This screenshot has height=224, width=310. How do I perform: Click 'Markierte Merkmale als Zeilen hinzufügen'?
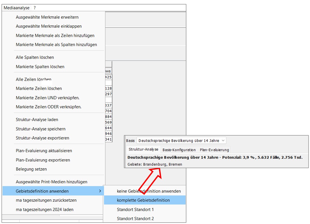(55, 35)
